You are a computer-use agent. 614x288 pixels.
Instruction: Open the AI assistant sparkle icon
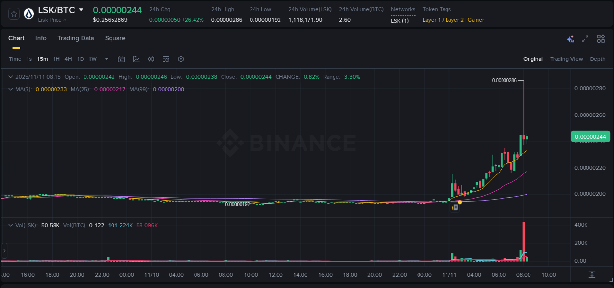570,39
